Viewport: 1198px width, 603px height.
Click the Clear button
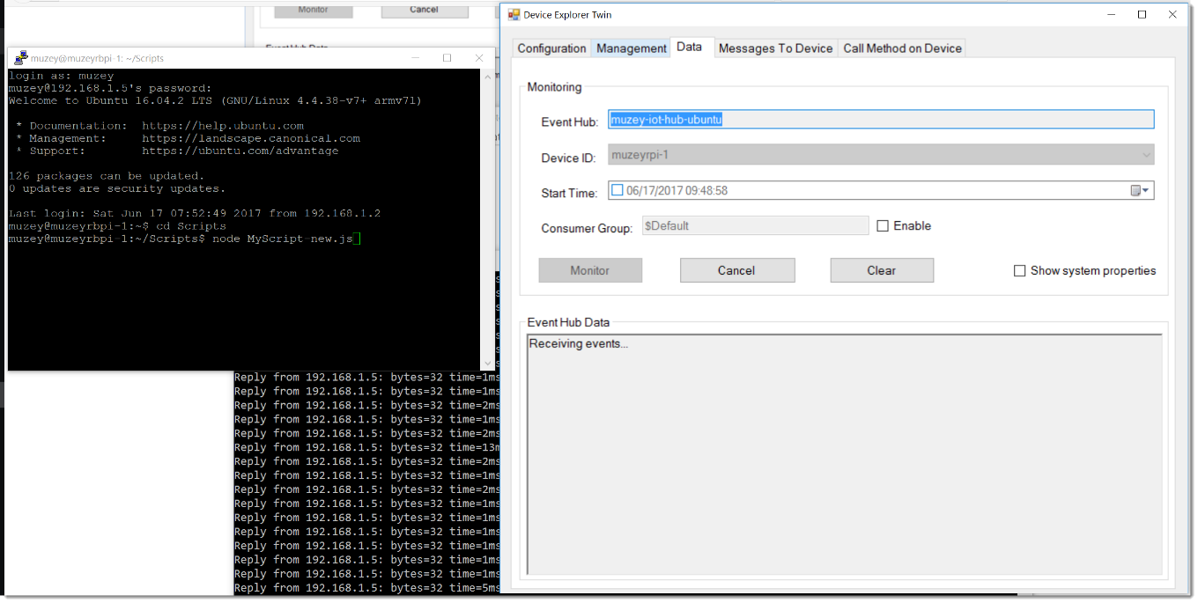(882, 270)
